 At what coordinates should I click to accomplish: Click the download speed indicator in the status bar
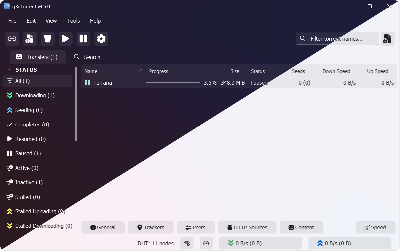tap(261, 243)
